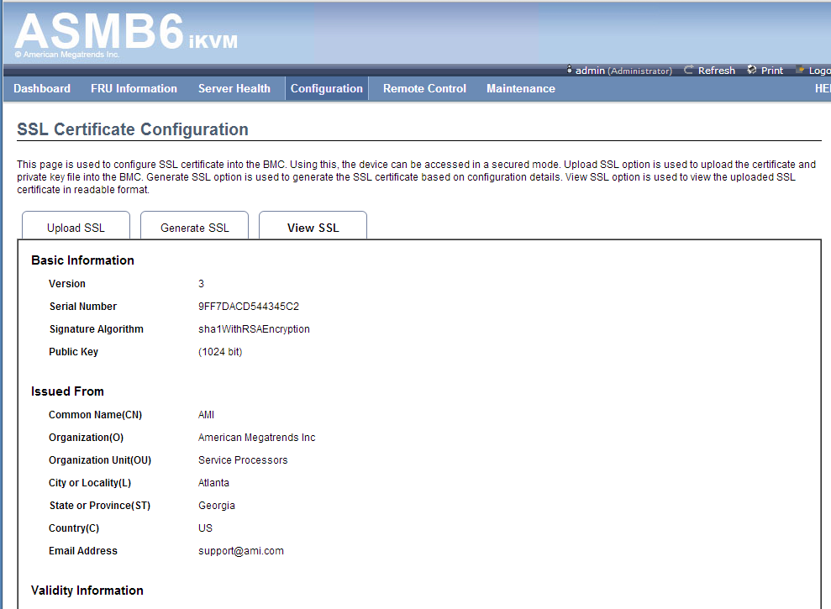Click Version value 3

pos(201,284)
